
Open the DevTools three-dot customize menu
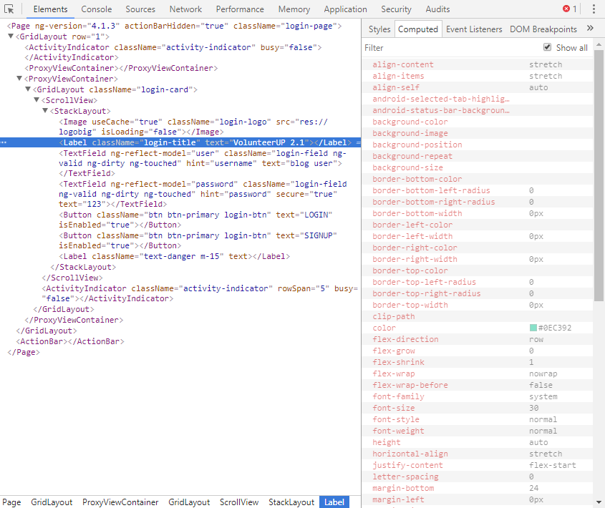pos(594,9)
